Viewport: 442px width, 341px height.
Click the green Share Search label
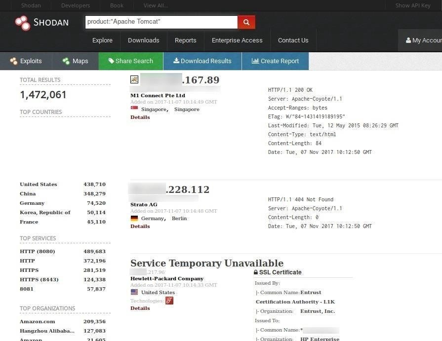pos(134,61)
